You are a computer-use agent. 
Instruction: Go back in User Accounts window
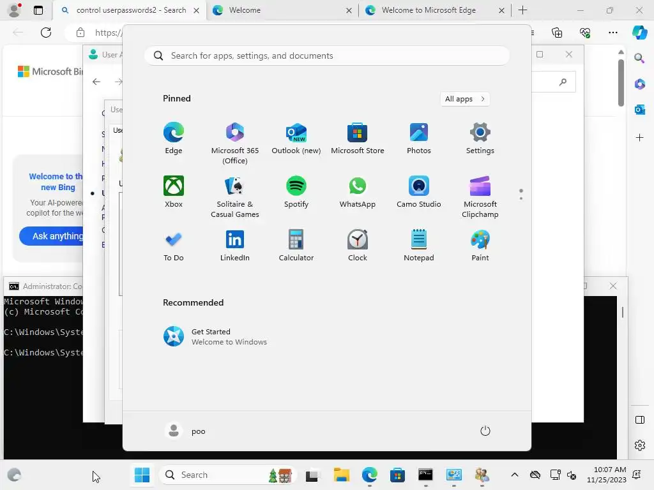[x=96, y=82]
